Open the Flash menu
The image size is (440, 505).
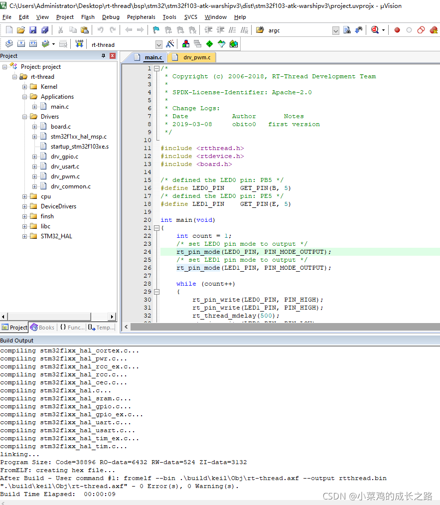pos(88,17)
